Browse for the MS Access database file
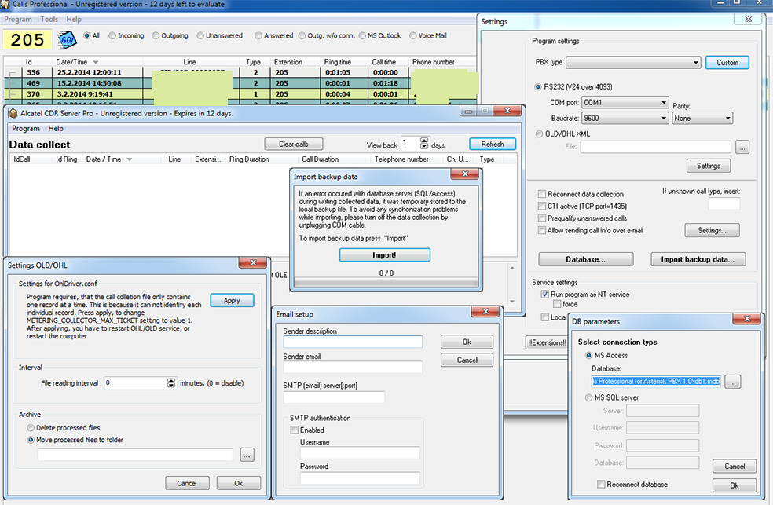This screenshot has width=773, height=505. pos(733,382)
